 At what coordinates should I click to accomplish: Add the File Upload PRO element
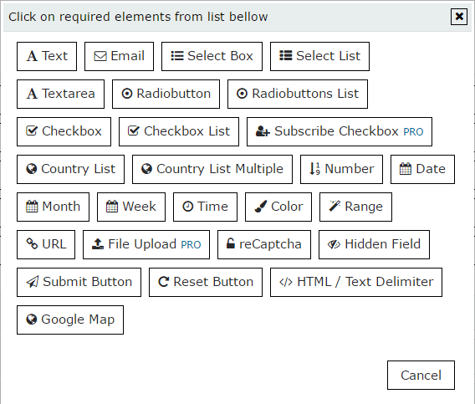(146, 244)
